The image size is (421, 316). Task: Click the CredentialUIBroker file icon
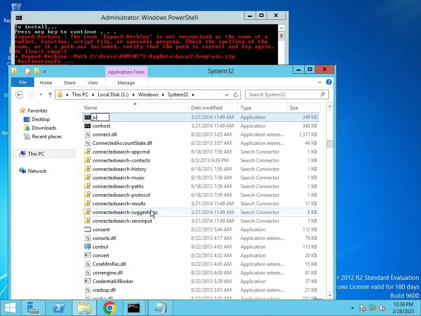(88, 281)
